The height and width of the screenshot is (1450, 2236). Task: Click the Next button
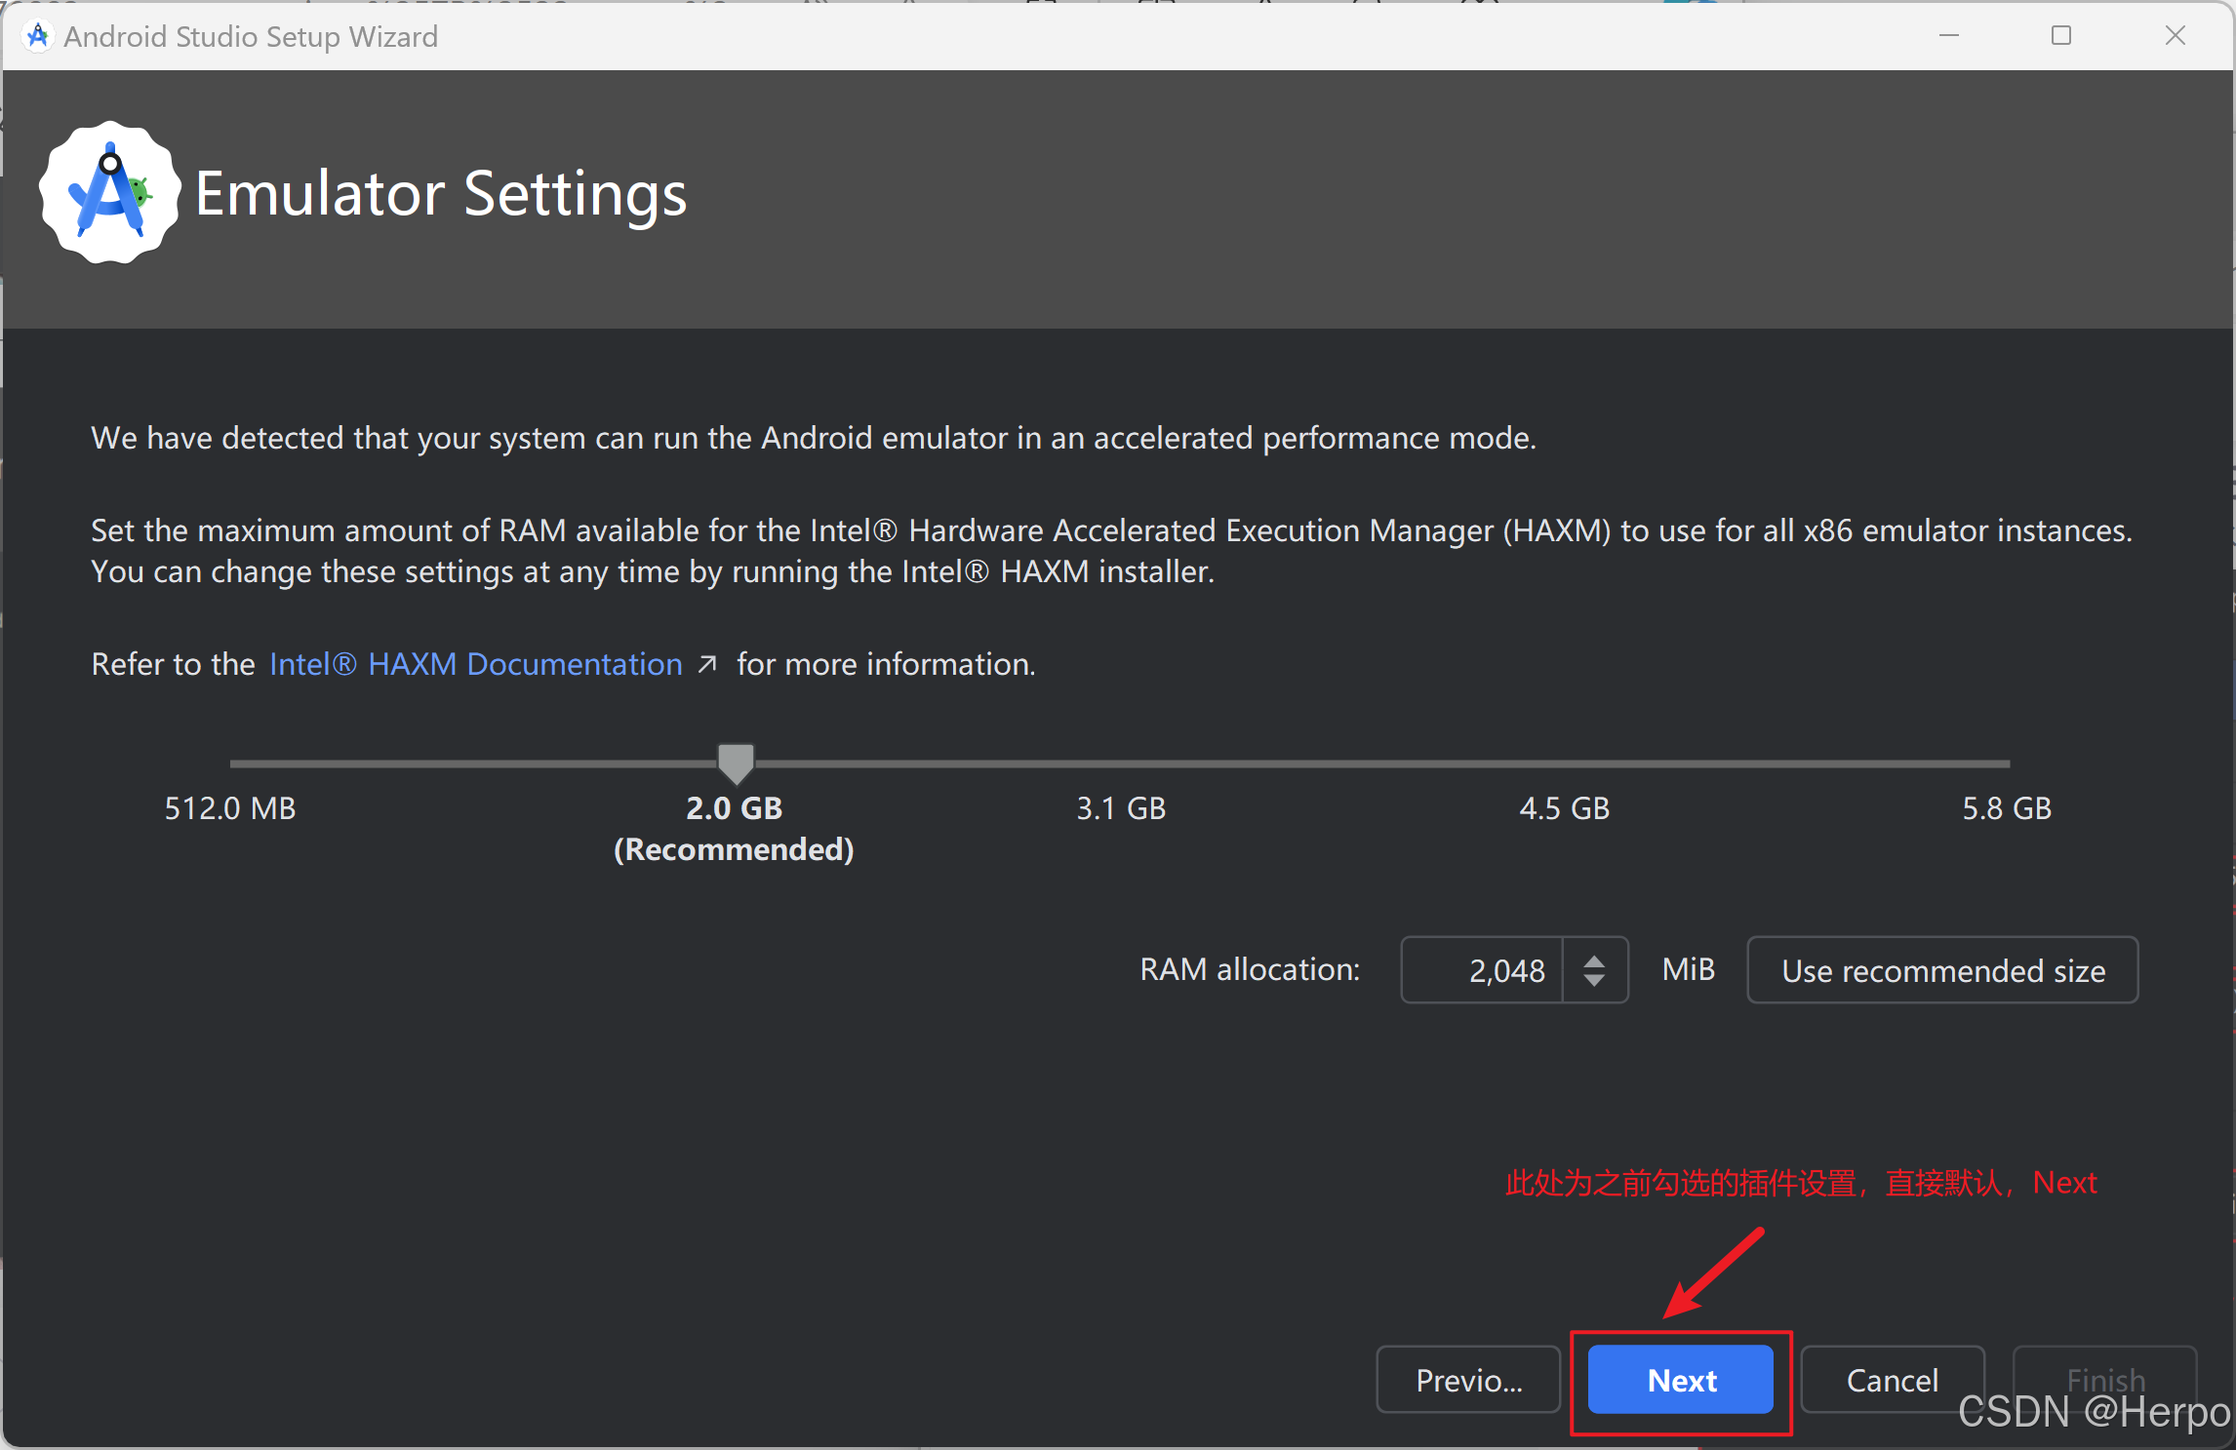pyautogui.click(x=1680, y=1380)
